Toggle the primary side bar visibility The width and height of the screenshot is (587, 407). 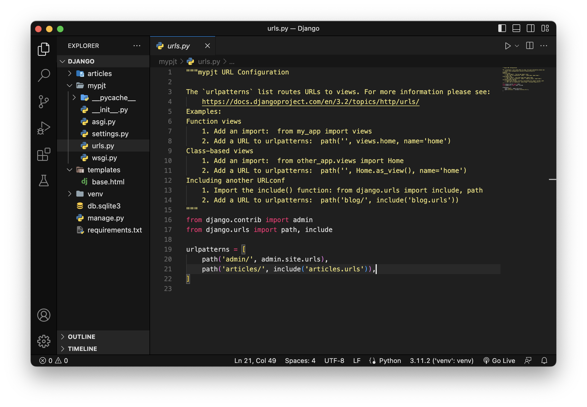pos(502,28)
